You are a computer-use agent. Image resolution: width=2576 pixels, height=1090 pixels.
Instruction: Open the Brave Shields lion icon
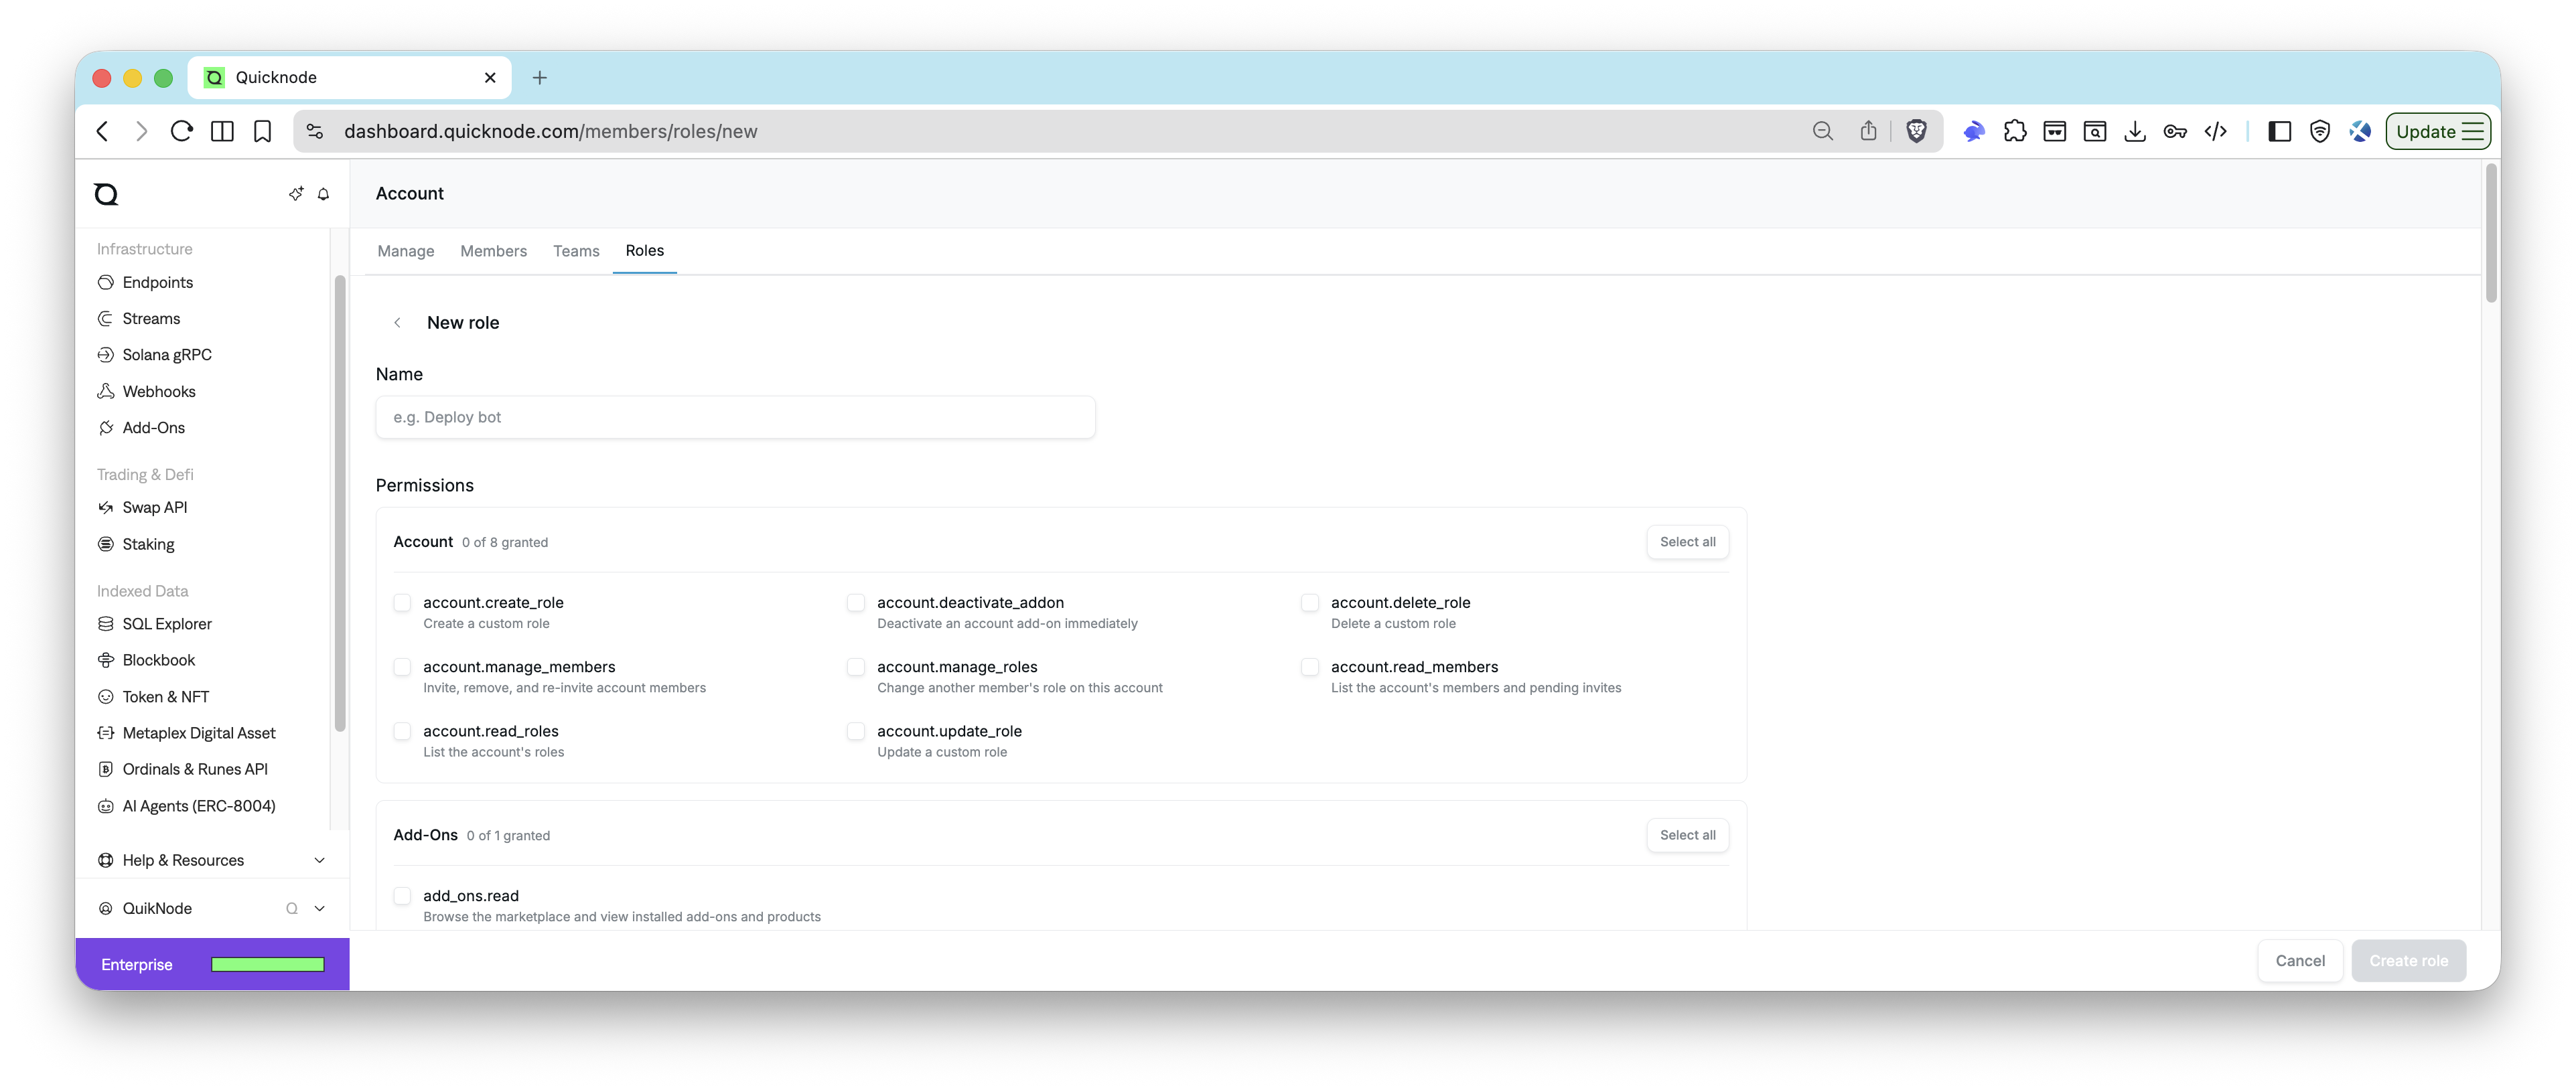coord(1916,131)
